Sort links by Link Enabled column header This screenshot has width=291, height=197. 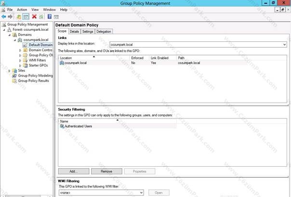[162, 58]
